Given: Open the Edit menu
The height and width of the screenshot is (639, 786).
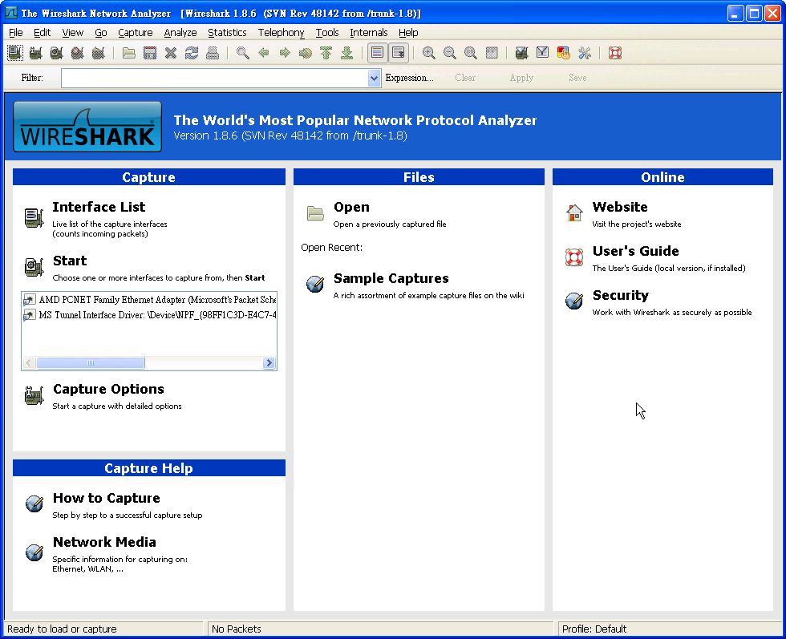Looking at the screenshot, I should [x=42, y=33].
